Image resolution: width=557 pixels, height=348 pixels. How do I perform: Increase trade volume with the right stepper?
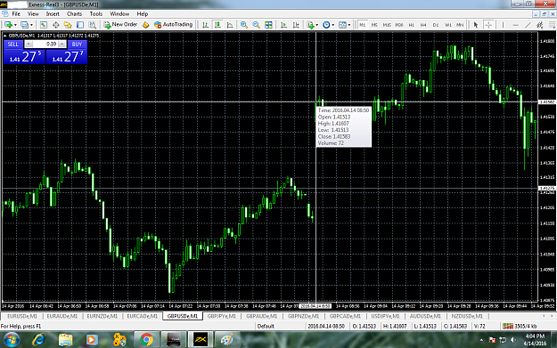point(61,44)
